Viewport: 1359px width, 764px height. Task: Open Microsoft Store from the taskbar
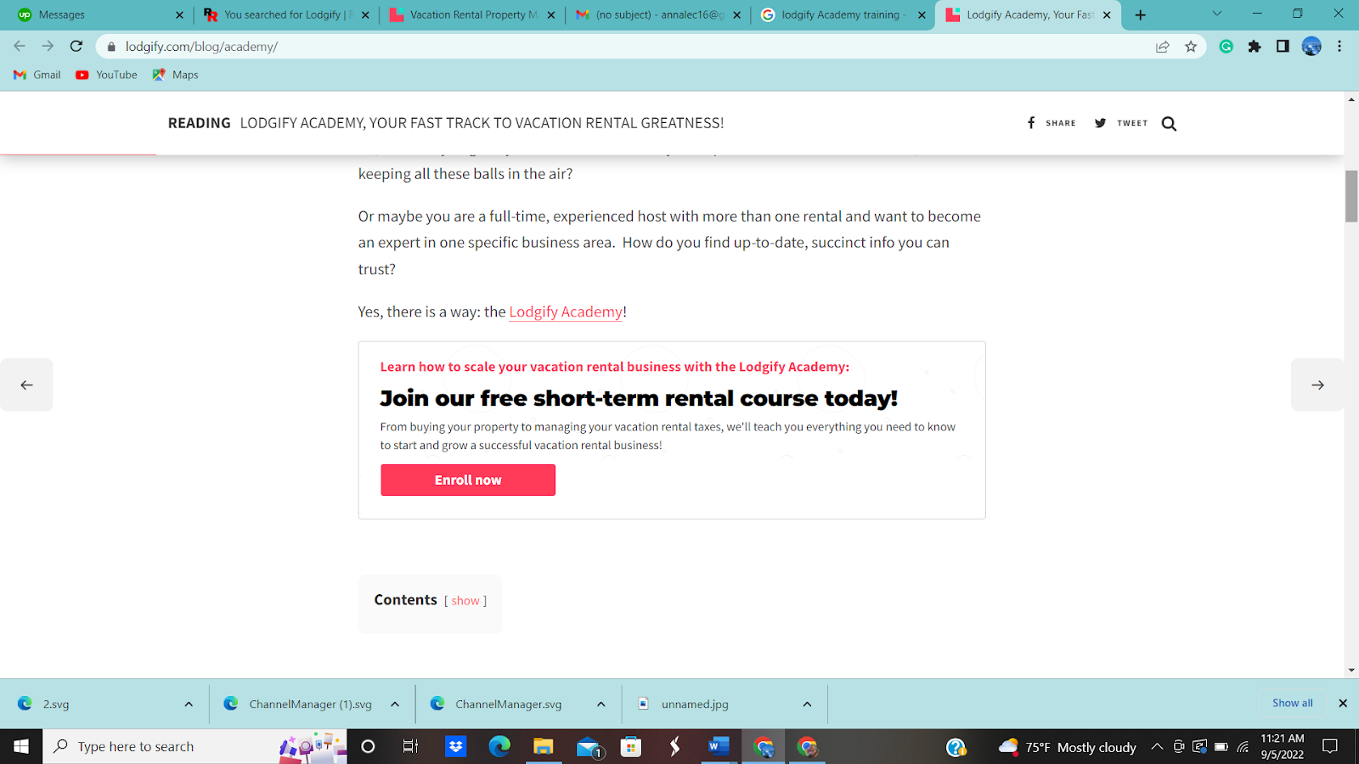[x=630, y=746]
